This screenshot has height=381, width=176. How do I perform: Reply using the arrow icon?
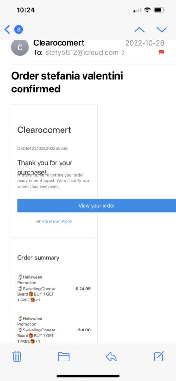pyautogui.click(x=111, y=357)
